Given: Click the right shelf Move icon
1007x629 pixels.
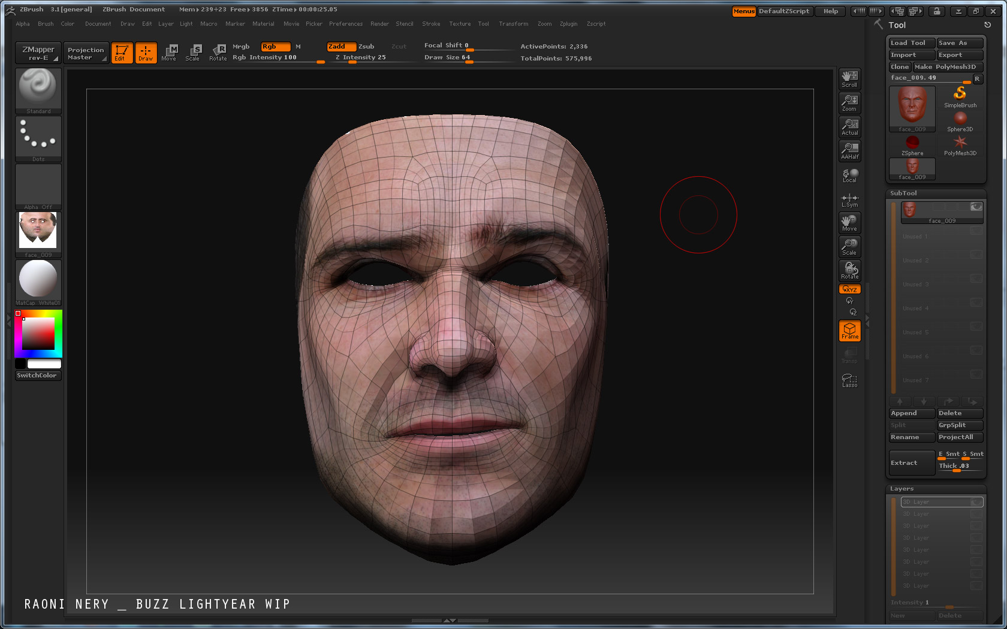Looking at the screenshot, I should pyautogui.click(x=849, y=223).
